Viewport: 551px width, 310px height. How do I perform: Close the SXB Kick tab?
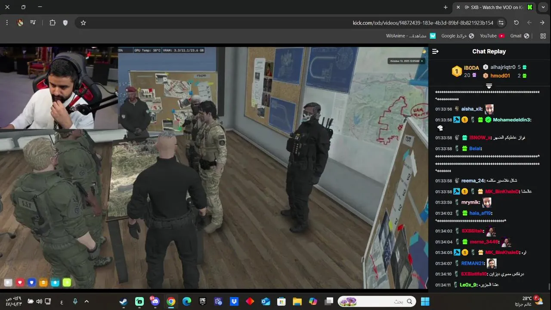tap(458, 7)
